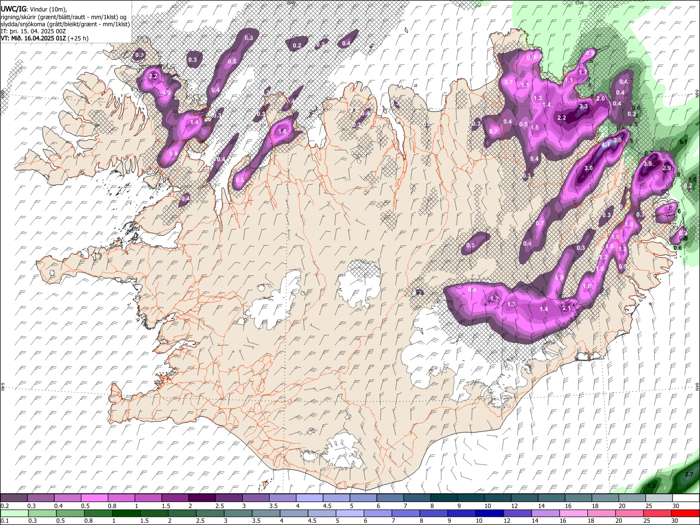
Task: Click the '2.7' value in the green area
Action: 689,474
